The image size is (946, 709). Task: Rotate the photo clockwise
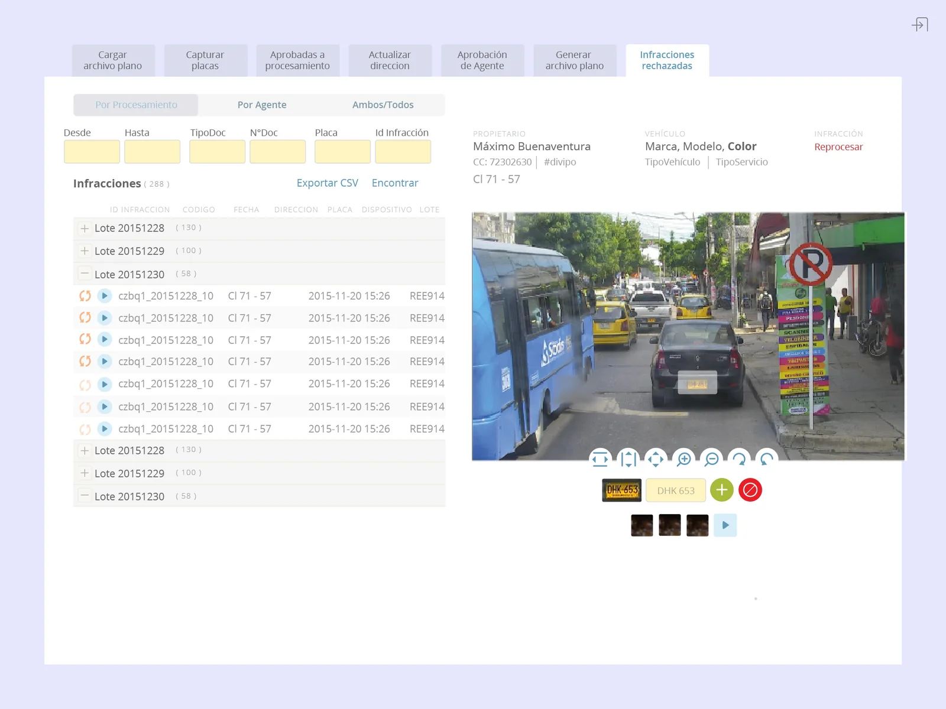[x=739, y=459]
